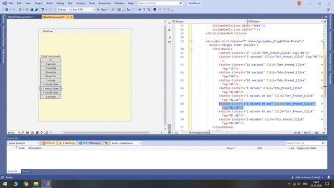Click the search magnifier in the Search box

point(181,3)
